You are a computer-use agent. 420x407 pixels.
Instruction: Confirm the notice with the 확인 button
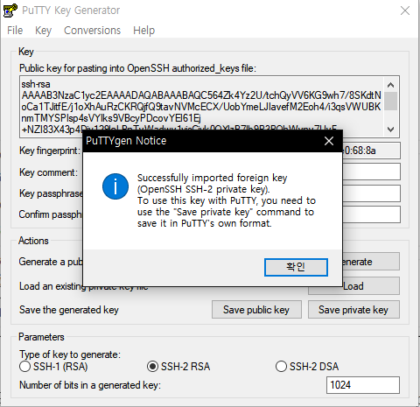(x=296, y=267)
